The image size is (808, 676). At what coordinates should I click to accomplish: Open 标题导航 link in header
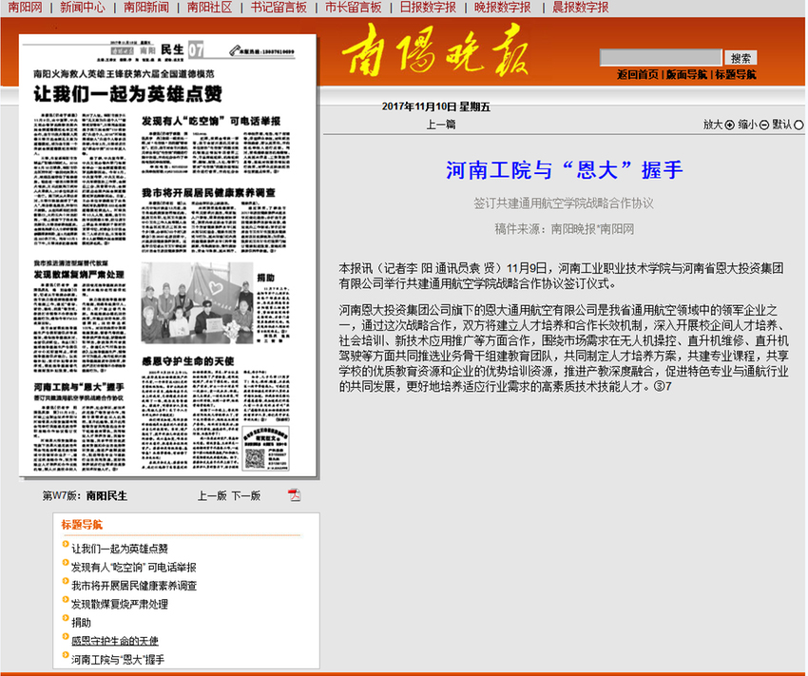(x=736, y=75)
